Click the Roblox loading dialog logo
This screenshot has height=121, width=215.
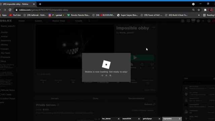tap(106, 65)
